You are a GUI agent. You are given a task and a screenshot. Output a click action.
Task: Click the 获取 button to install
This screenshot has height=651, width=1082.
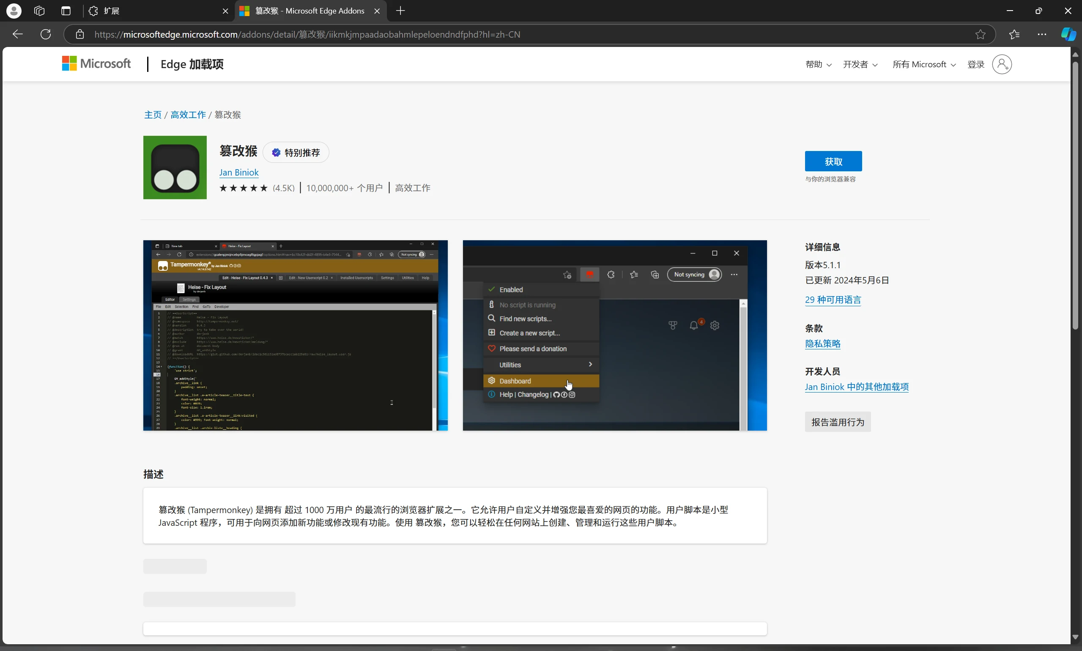[x=833, y=162]
